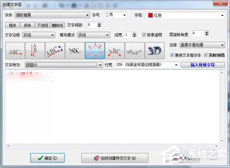Increase 文字间距 spinner value
Image resolution: width=230 pixels, height=168 pixels.
[99, 24]
